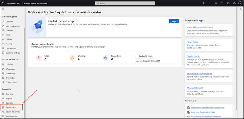Open the app launcher waffle icon
This screenshot has height=119, width=244.
(3, 3)
